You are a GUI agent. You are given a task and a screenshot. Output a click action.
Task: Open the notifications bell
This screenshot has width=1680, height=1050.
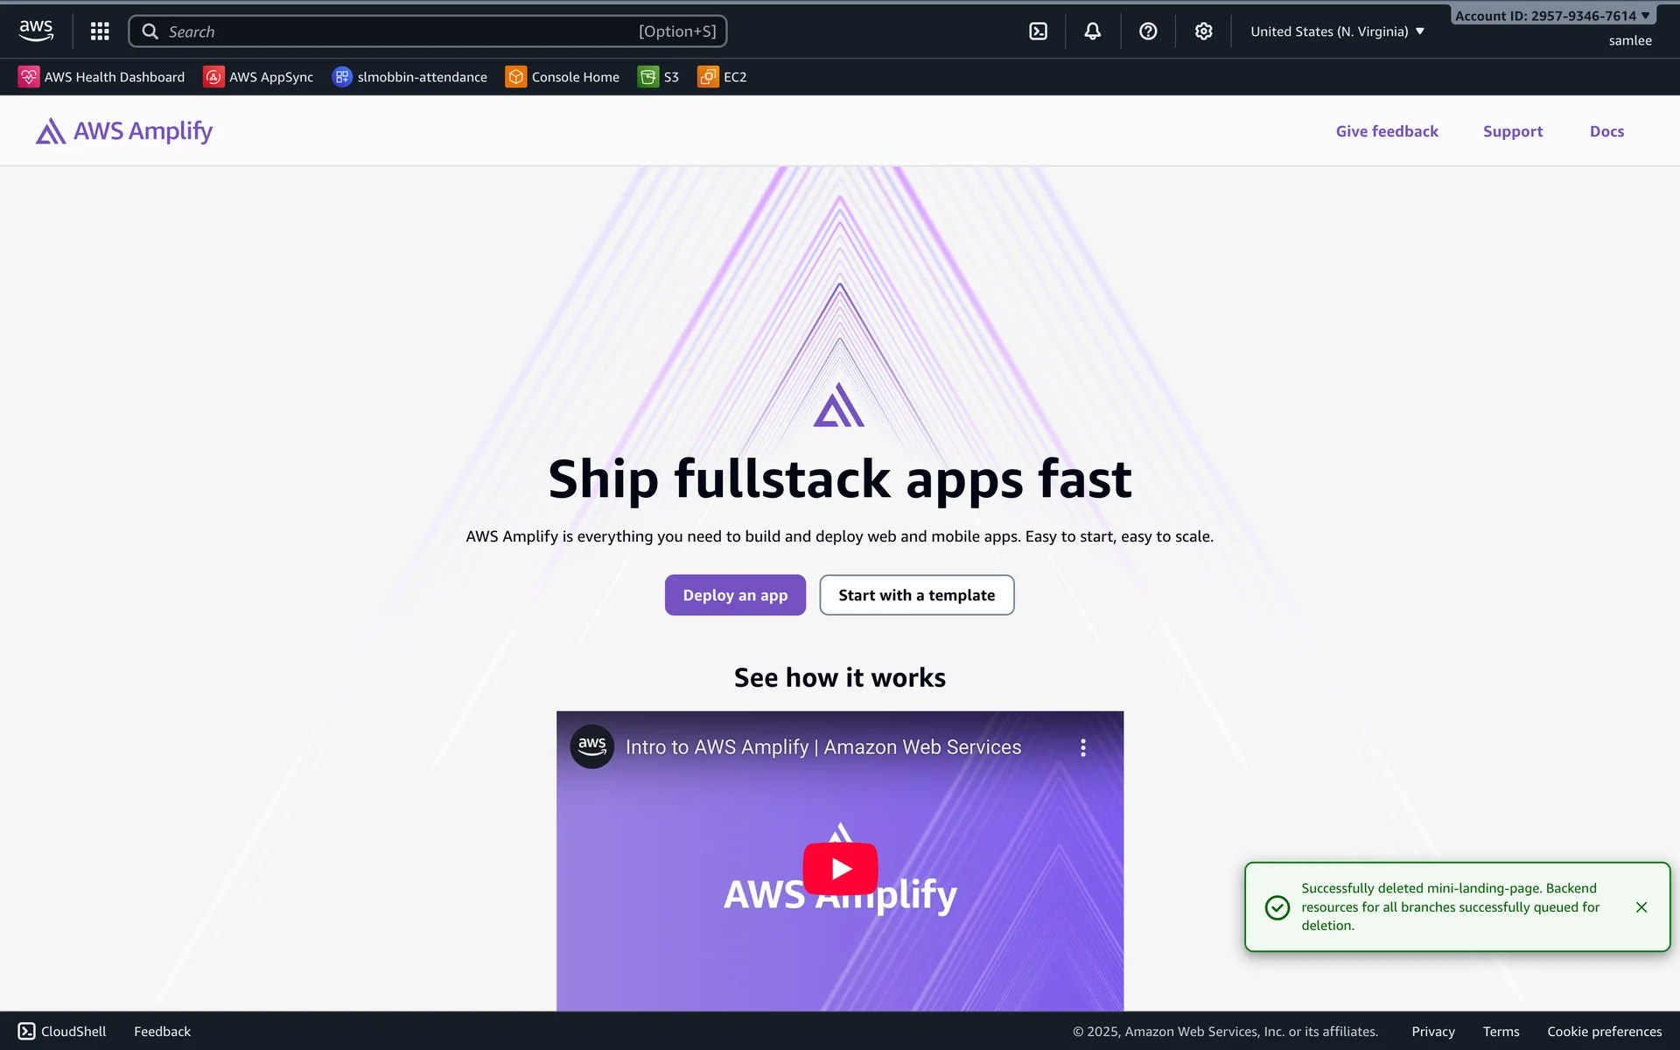[x=1092, y=31]
